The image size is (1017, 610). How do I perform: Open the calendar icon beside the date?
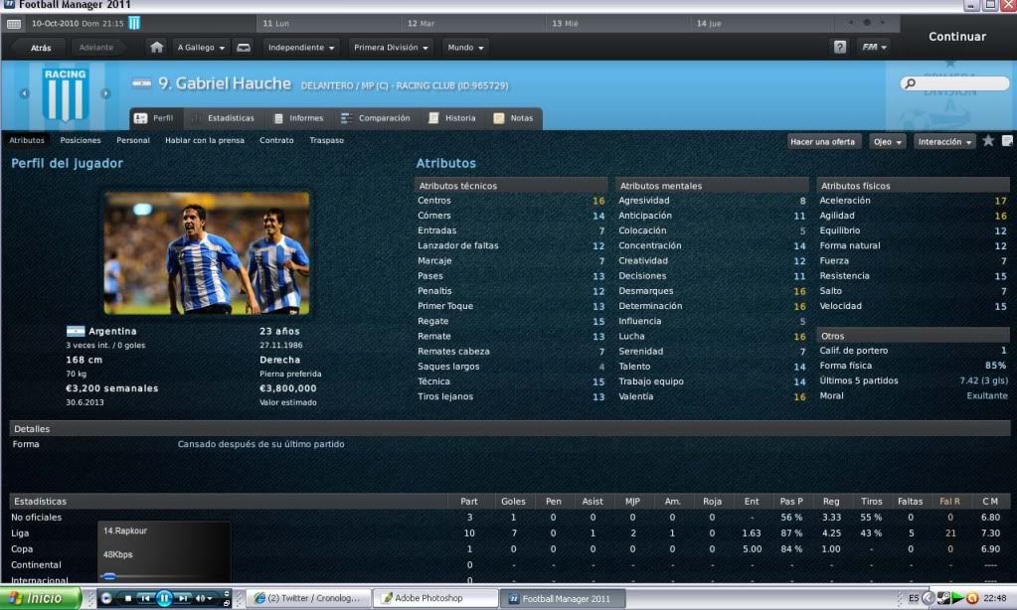click(14, 24)
